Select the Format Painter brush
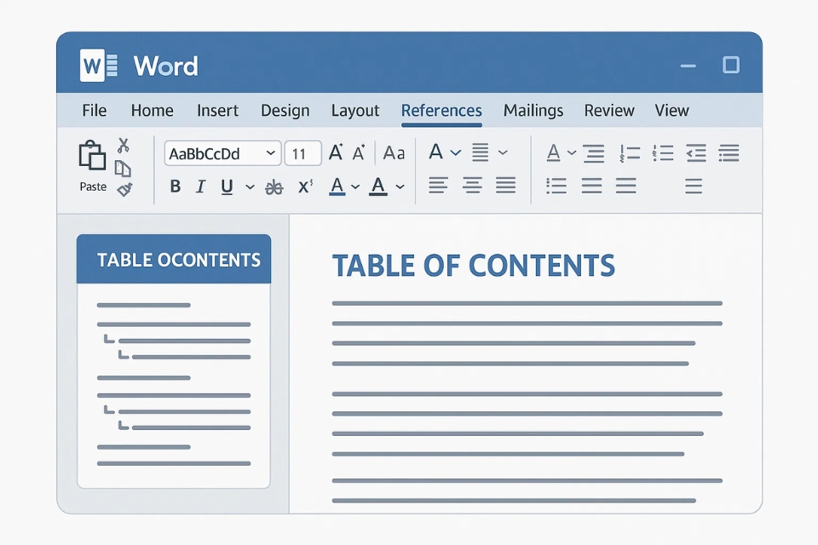This screenshot has height=545, width=818. click(x=124, y=189)
